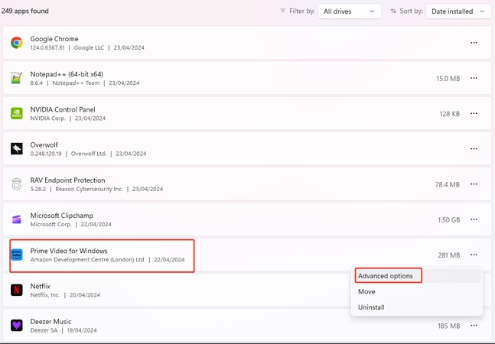The image size is (495, 344).
Task: Click Overwolf version 0.248.120.19 text
Action: pyautogui.click(x=46, y=154)
